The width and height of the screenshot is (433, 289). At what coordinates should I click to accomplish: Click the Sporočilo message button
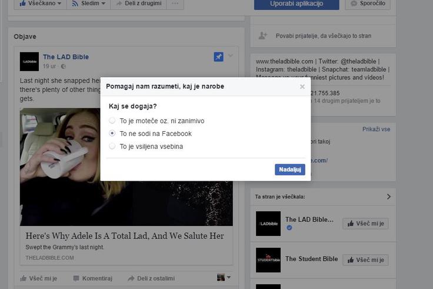pos(368,4)
